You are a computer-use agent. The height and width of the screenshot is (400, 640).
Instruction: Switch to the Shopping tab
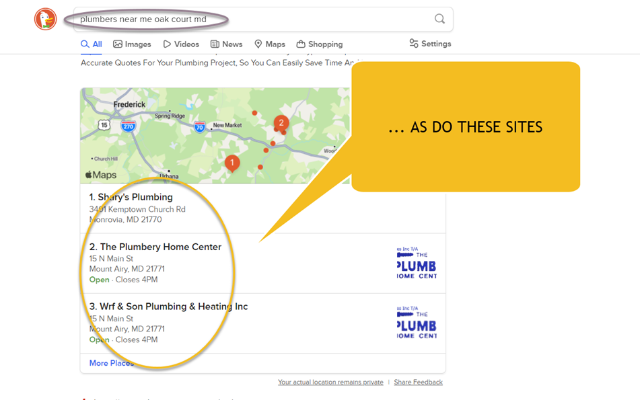click(x=320, y=44)
